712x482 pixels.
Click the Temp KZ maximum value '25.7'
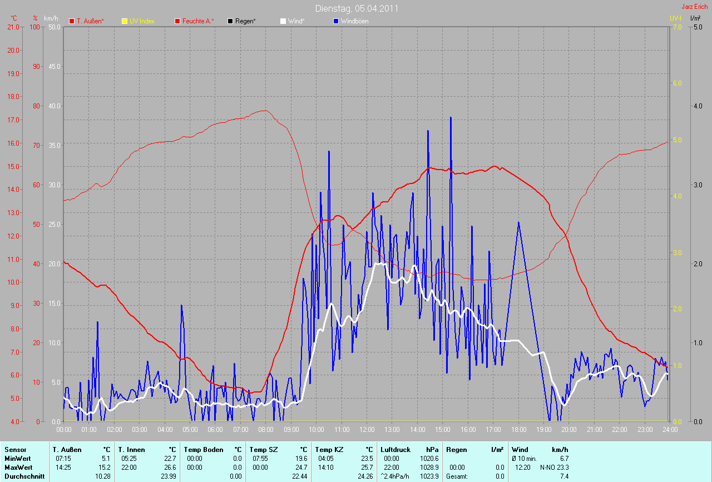(x=367, y=468)
